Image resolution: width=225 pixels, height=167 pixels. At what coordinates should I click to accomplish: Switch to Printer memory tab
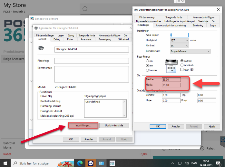(147, 17)
